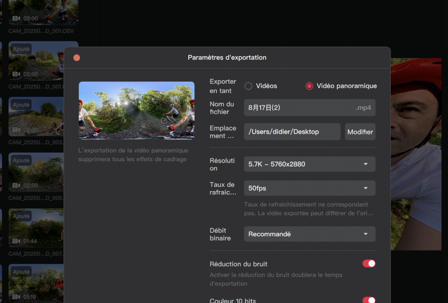Click the arrow icon of the 50fps field
This screenshot has height=303, width=448.
pos(366,188)
